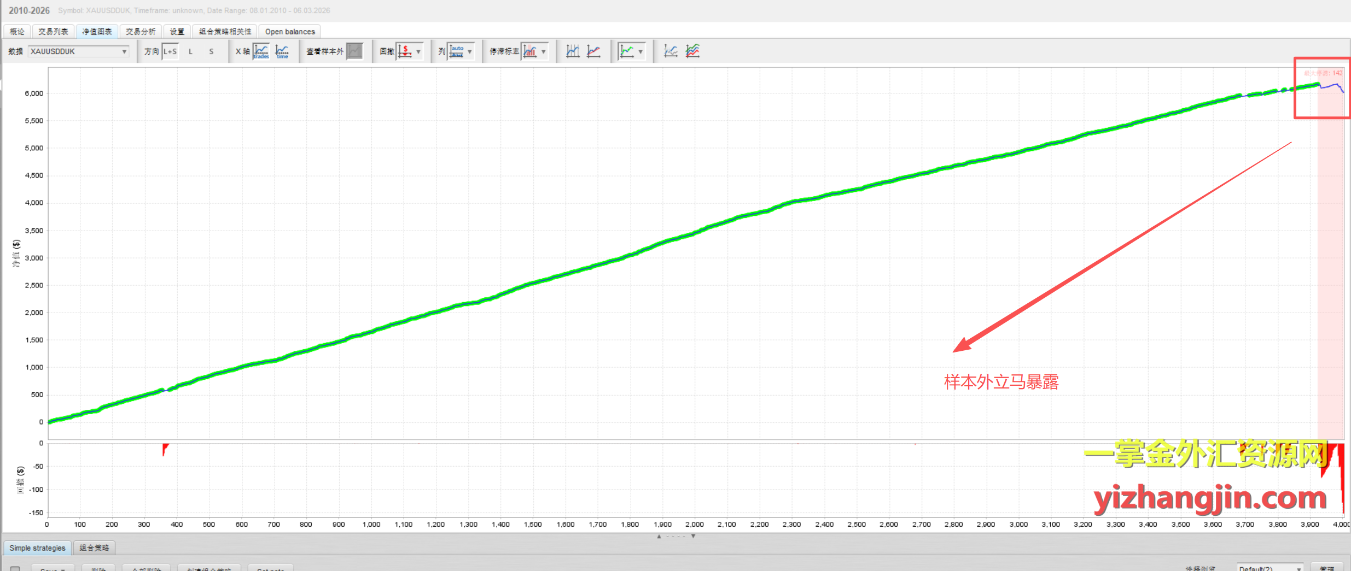Open the 交易分析 tab
The image size is (1351, 571).
[141, 32]
